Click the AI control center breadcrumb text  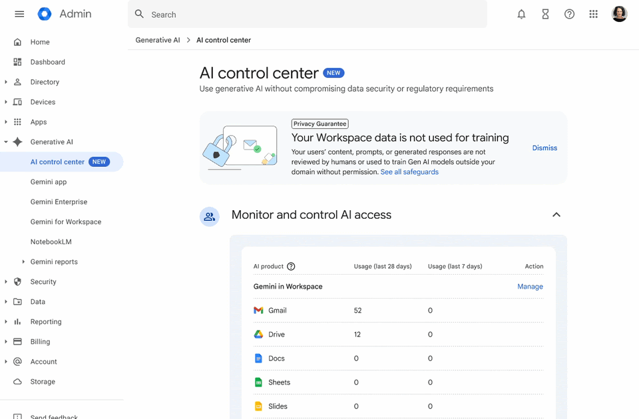[x=224, y=40]
